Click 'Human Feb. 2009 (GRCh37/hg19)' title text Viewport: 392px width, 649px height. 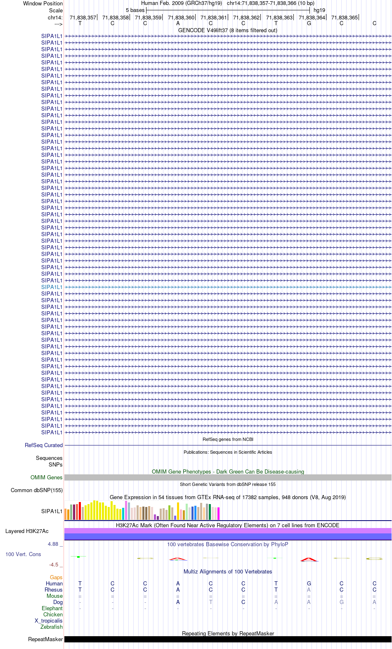point(182,3)
